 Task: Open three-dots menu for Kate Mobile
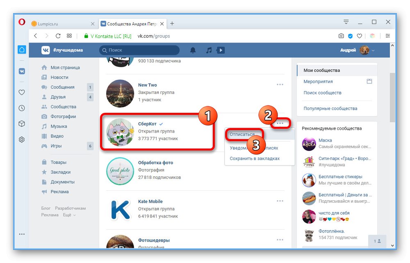pyautogui.click(x=280, y=201)
